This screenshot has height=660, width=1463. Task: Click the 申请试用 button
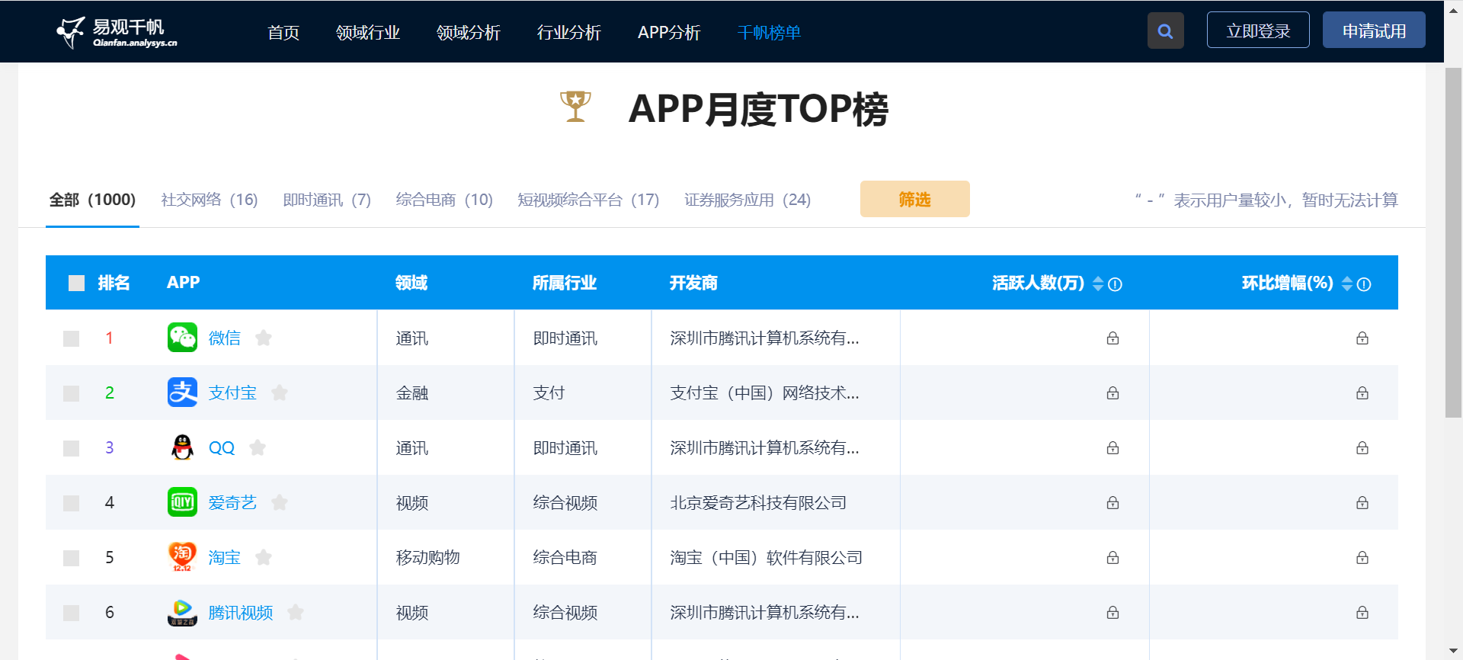[x=1374, y=30]
